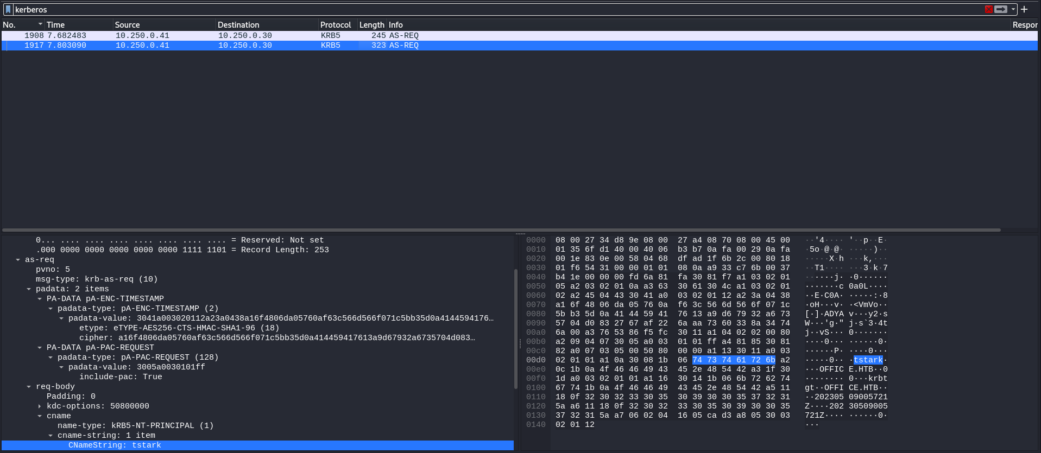
Task: Select the msg-type: krb-as-req (10) field
Action: click(97, 279)
